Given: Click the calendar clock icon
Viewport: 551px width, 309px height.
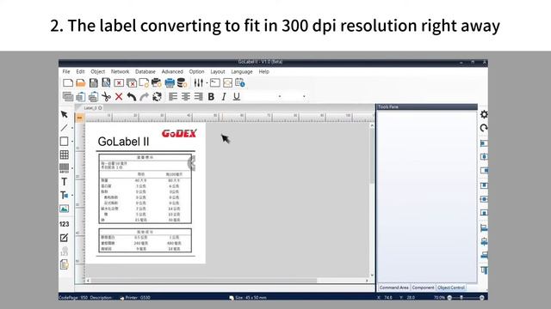Looking at the screenshot, I should pos(240,83).
